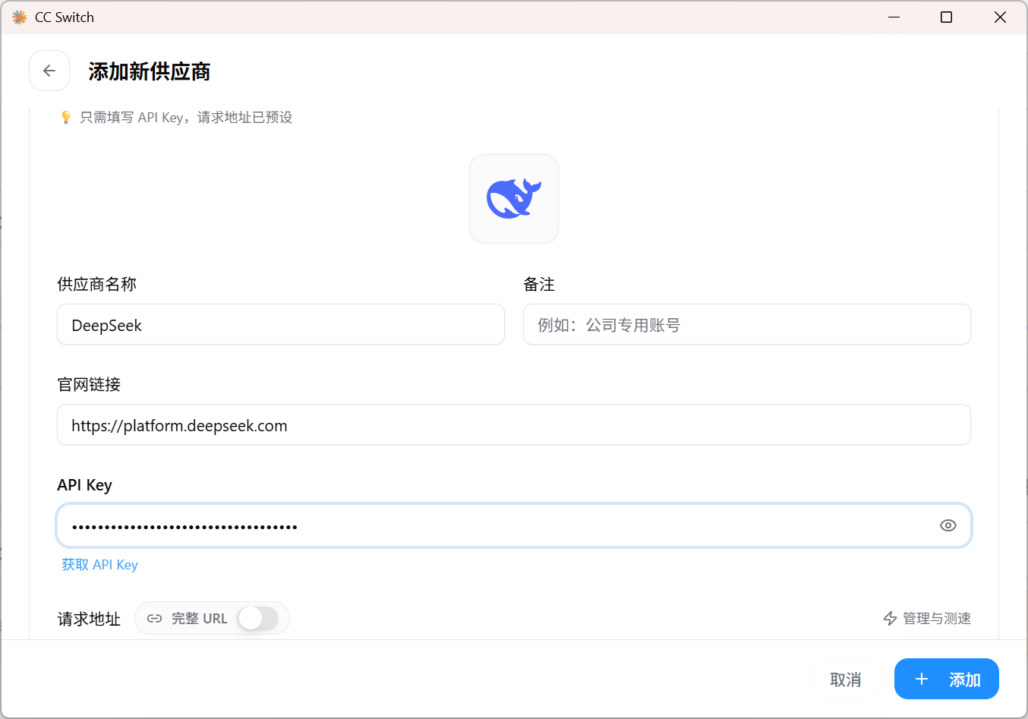Open the 获取 API Key link
1028x719 pixels.
[99, 565]
